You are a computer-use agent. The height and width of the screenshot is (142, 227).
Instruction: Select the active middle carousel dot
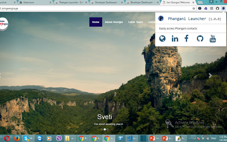click(x=105, y=129)
